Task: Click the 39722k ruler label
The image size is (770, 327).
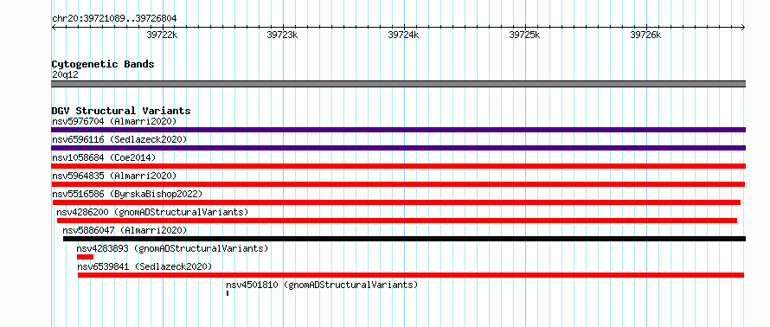Action: click(162, 35)
